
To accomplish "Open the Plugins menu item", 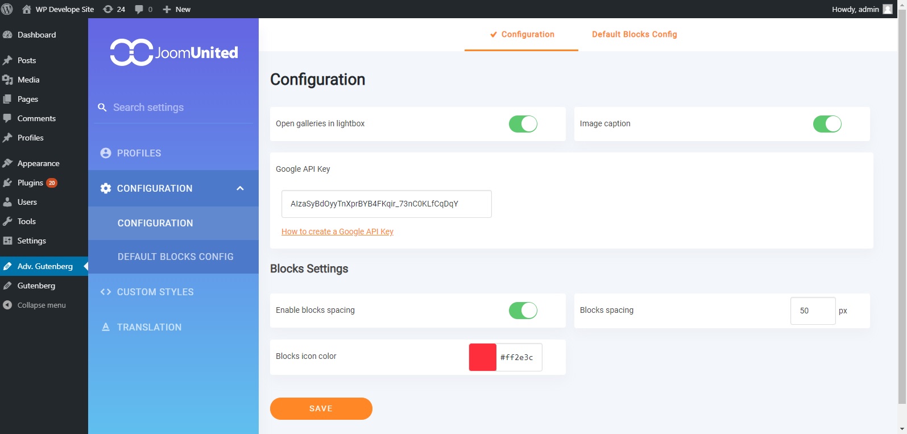I will click(30, 183).
